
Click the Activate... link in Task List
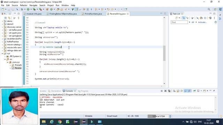[x=202, y=22]
